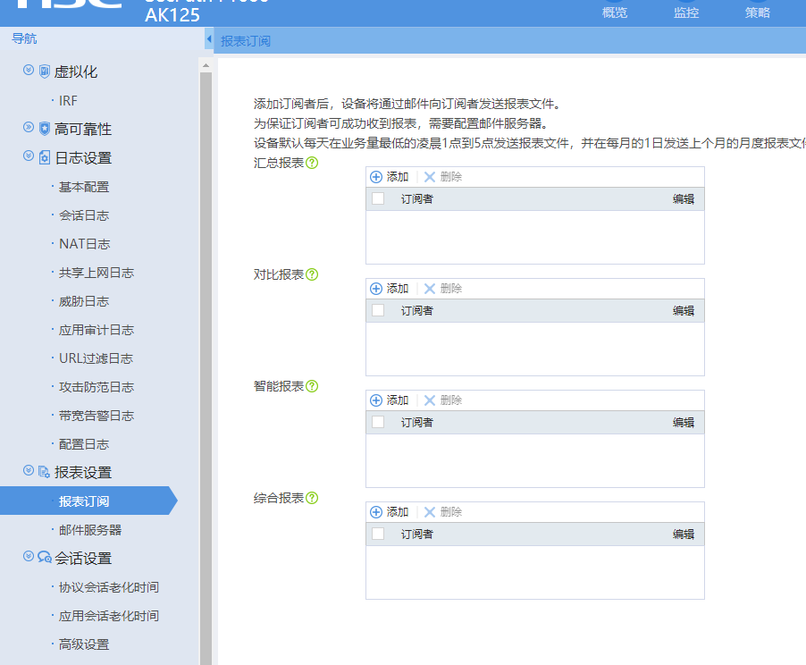Click 删除 label in 对比报表 toolbar
Image resolution: width=806 pixels, height=665 pixels.
pos(451,289)
